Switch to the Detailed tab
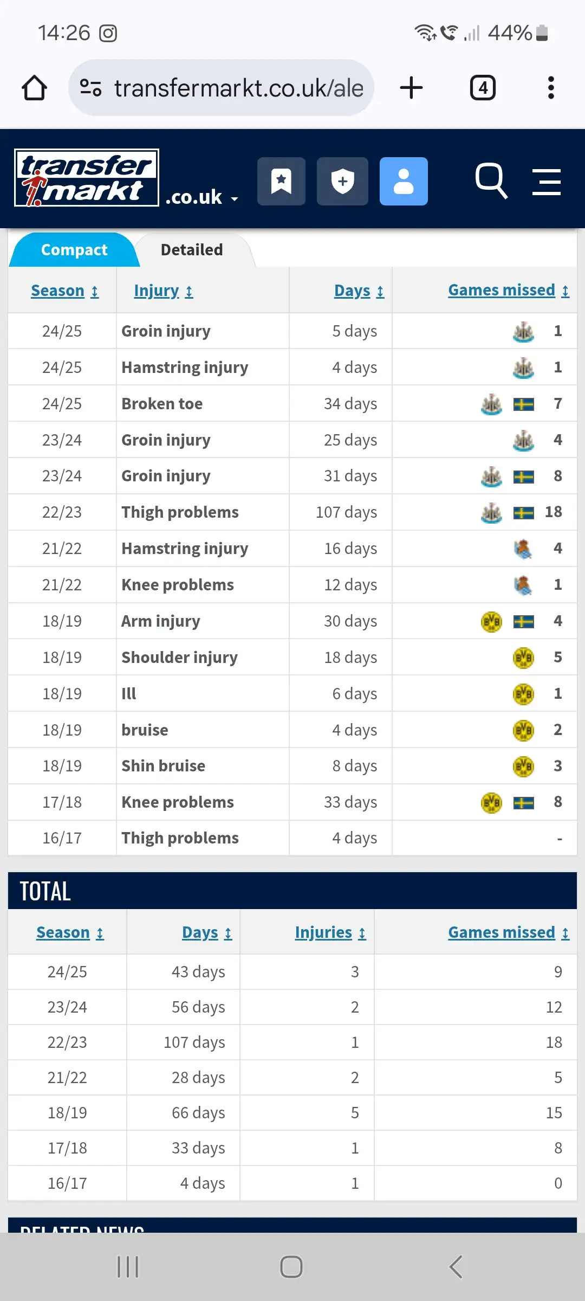This screenshot has height=1301, width=585. [192, 250]
